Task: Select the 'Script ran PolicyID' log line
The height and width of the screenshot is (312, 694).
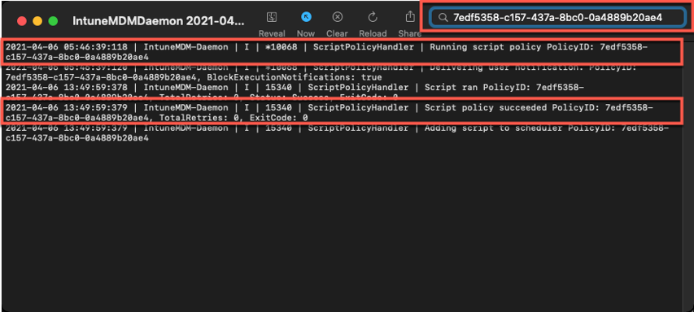Action: pyautogui.click(x=295, y=93)
